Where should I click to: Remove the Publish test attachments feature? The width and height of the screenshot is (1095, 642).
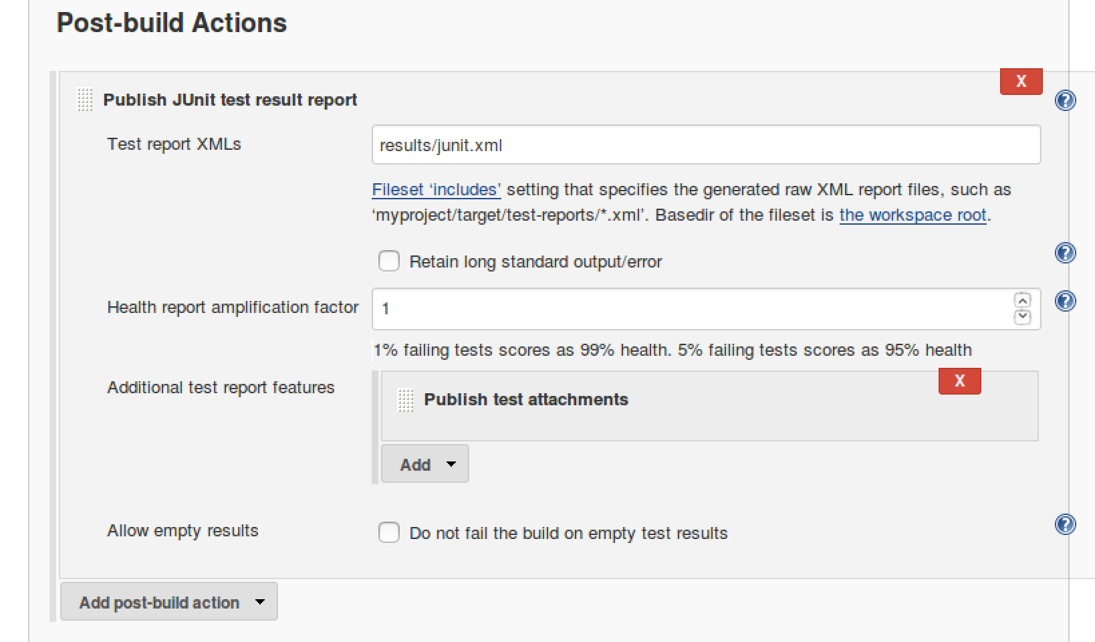(959, 381)
